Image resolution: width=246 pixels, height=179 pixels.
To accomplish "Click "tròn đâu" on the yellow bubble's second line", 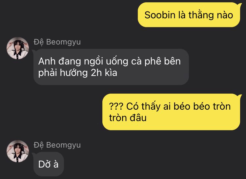I will (128, 118).
